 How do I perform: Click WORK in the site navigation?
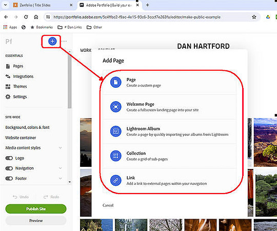tap(86, 50)
